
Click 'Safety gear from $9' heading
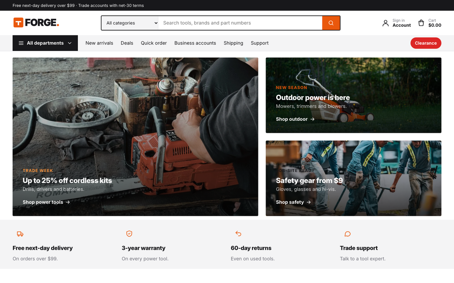pos(309,181)
